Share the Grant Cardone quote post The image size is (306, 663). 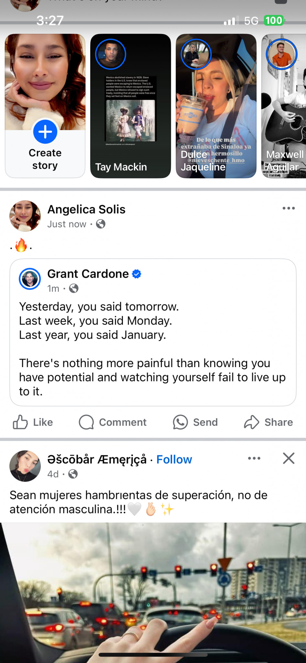pos(268,422)
